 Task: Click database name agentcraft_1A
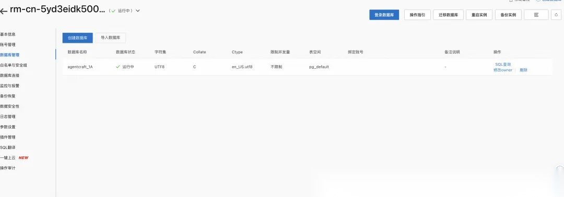(x=80, y=67)
